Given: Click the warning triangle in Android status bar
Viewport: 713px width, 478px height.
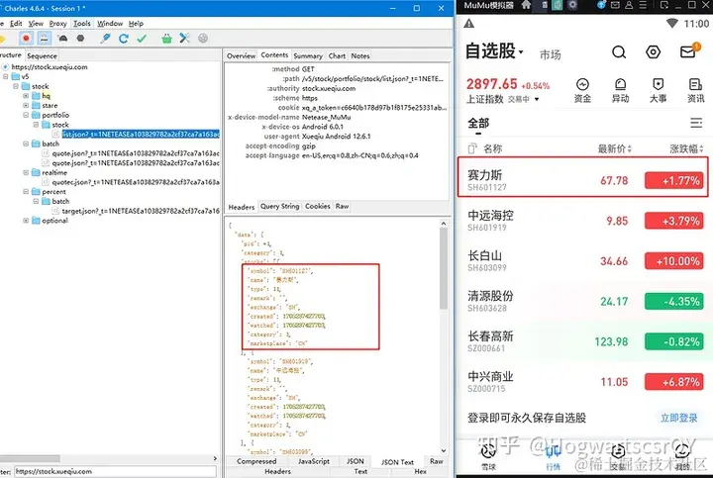Looking at the screenshot, I should 469,24.
